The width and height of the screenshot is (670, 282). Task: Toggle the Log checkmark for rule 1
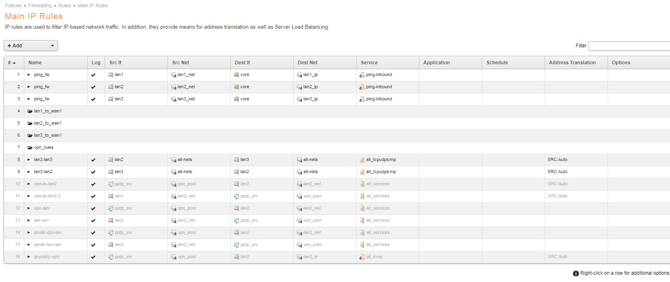click(x=93, y=75)
